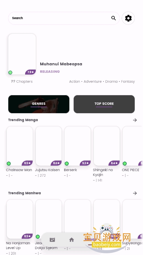Tap the anime tab icon in bottom bar
Viewport: 143px width, 255px height.
[x=52, y=240]
